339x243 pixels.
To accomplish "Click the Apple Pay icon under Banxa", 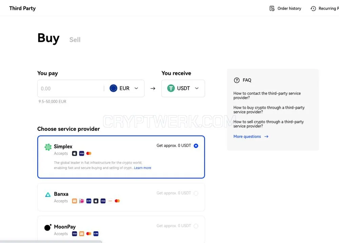I will (96, 201).
